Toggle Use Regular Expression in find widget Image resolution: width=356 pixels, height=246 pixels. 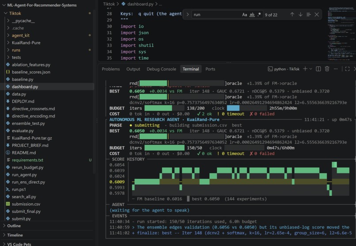tap(259, 15)
